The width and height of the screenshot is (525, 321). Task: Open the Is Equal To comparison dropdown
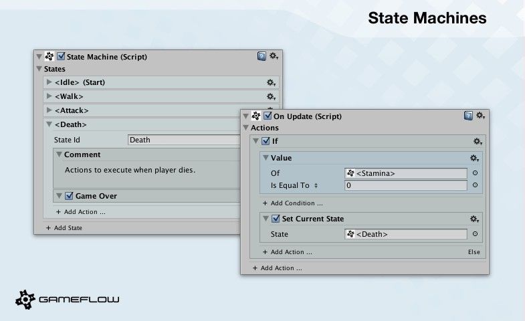coord(294,185)
